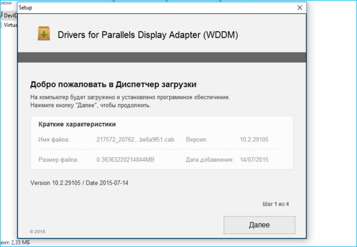Select the Virtua item in the background window
The width and height of the screenshot is (357, 247).
point(9,25)
